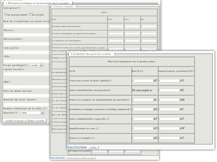This screenshot has width=217, height=162.
Task: Click 'Etape Précédente' link in Evaluation des parts panel
Action: 77,147
